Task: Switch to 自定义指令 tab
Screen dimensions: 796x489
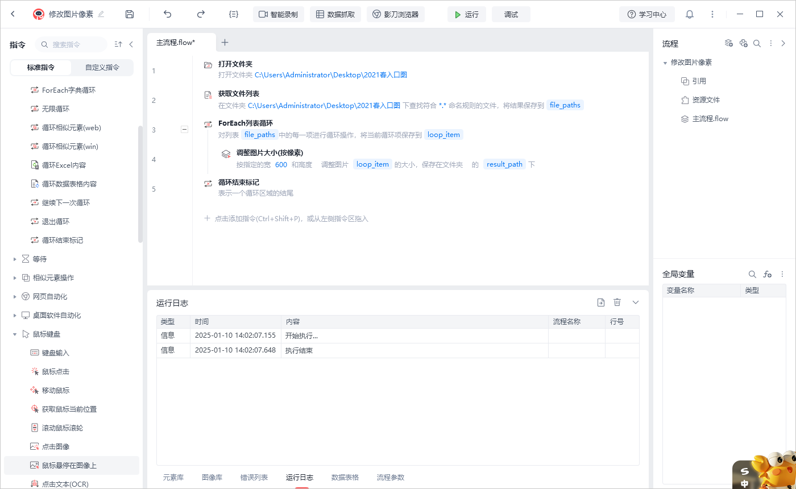Action: 102,67
